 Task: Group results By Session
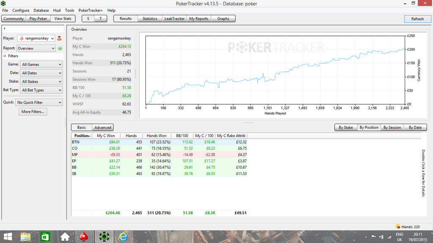[392, 127]
